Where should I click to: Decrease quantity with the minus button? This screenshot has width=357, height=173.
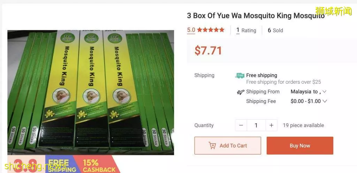pyautogui.click(x=241, y=126)
